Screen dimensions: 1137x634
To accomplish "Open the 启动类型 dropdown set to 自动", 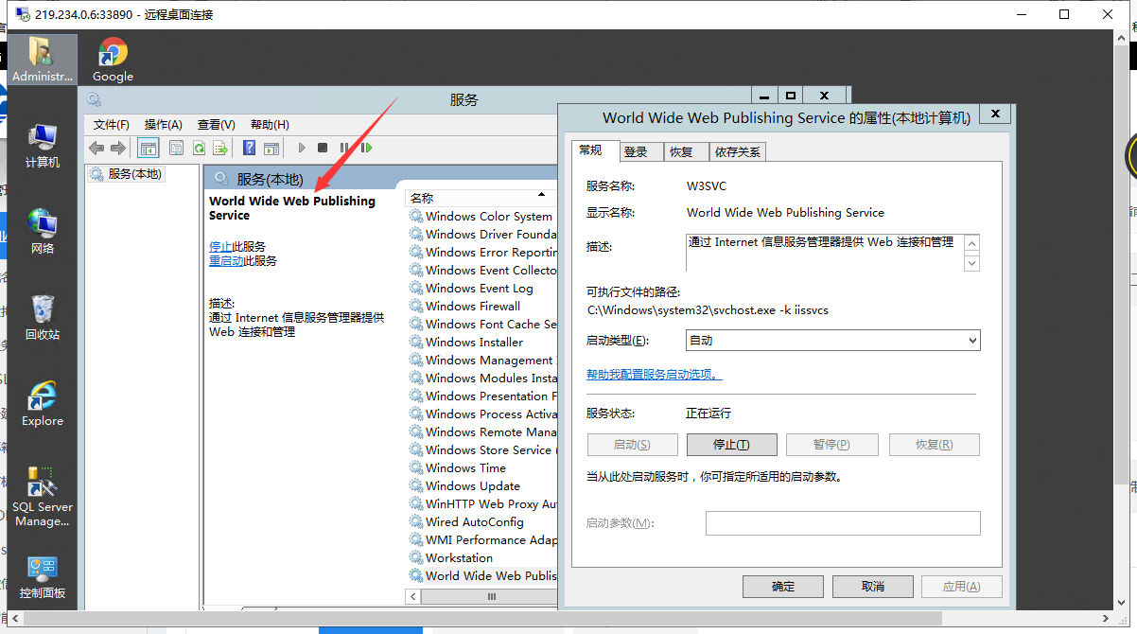I will point(833,341).
